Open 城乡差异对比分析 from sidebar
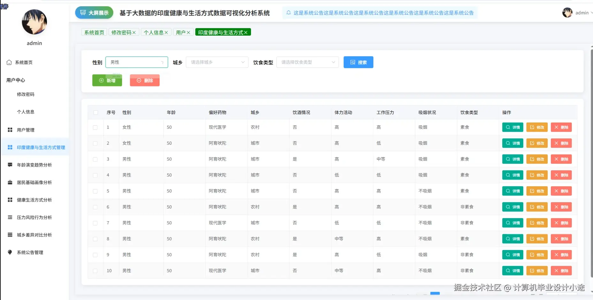Image resolution: width=593 pixels, height=300 pixels. pos(10,235)
